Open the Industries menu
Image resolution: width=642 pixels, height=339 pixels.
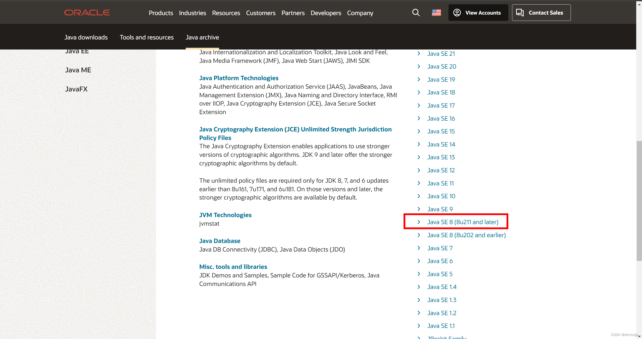coord(192,13)
